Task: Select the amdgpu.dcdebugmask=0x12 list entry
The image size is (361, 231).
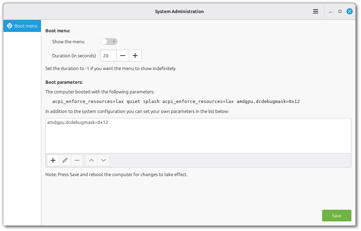Action: pyautogui.click(x=77, y=122)
